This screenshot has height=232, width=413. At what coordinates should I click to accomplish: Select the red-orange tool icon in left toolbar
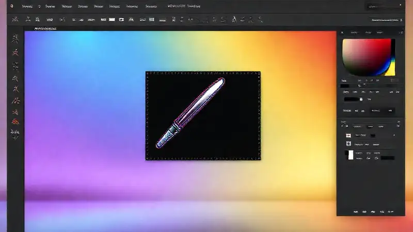coord(15,122)
